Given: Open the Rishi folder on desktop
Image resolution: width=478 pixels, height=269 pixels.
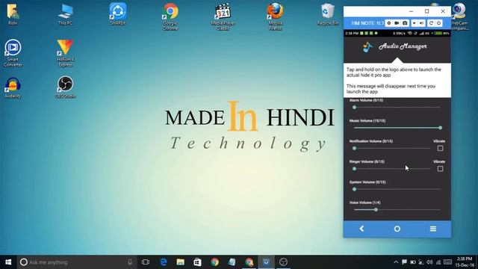Looking at the screenshot, I should (13, 14).
